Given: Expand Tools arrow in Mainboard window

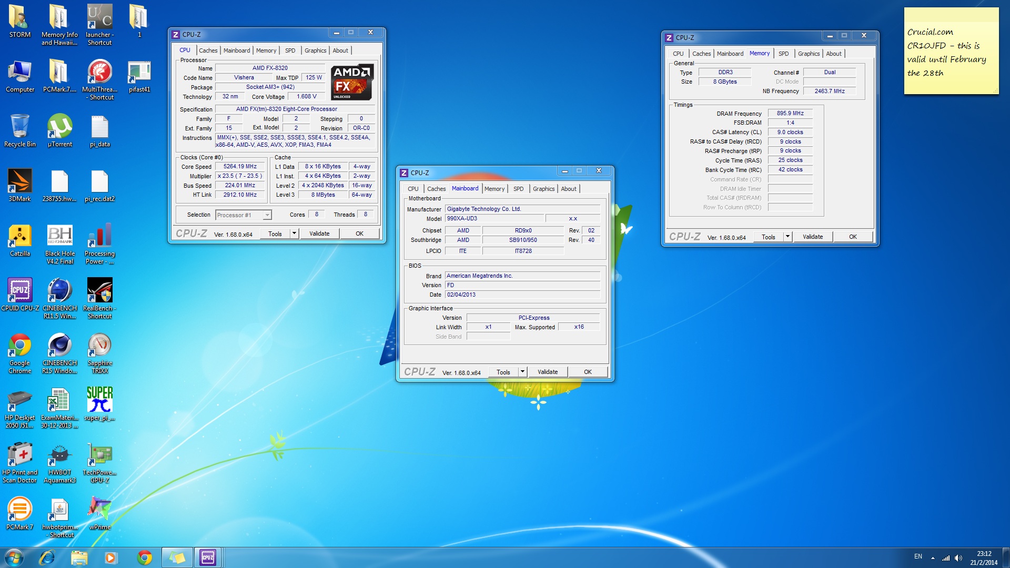Looking at the screenshot, I should tap(522, 372).
